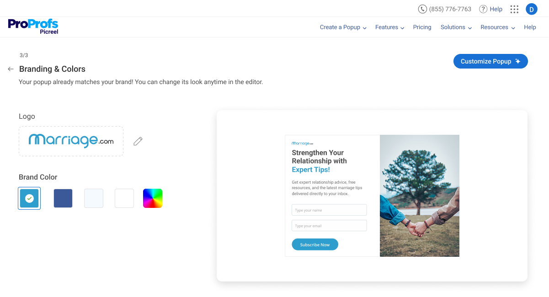Click the ProProfs Picreel logo

point(33,26)
